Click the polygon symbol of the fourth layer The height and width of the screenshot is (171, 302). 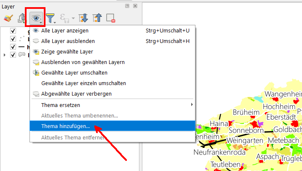[x=22, y=55]
